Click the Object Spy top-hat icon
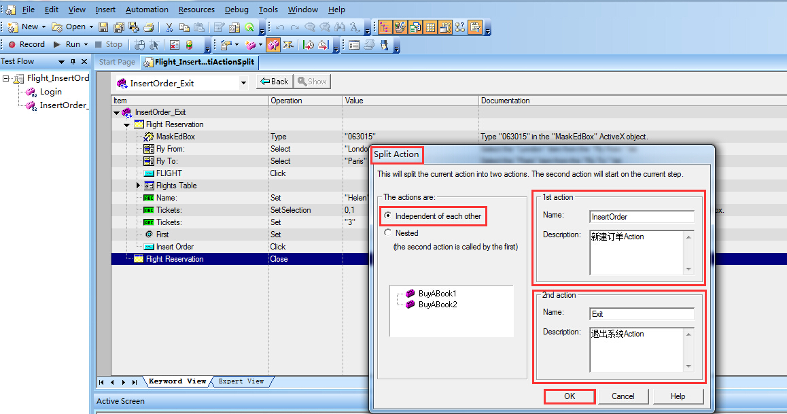The image size is (787, 414). (x=385, y=45)
